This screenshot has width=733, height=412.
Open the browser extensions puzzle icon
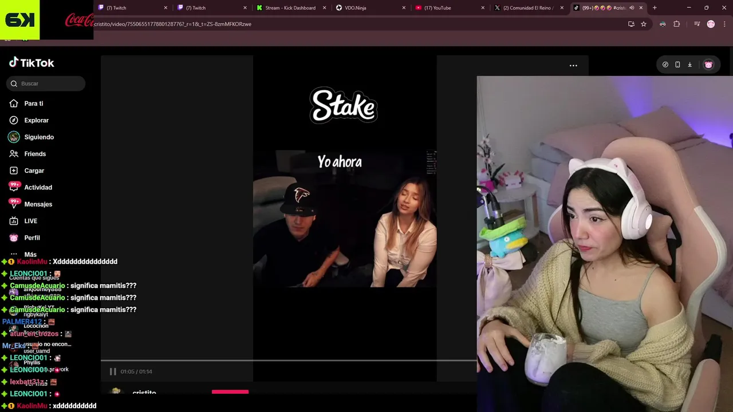[676, 24]
